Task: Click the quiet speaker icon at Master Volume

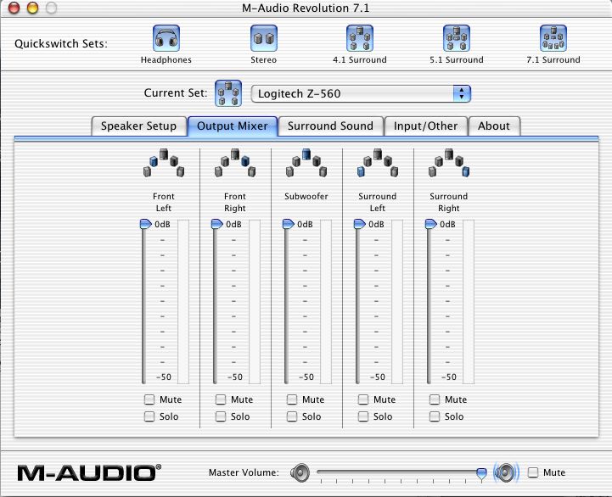Action: [300, 472]
